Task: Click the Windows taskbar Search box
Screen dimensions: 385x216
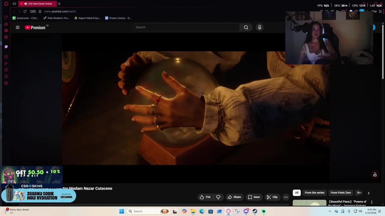Action: (148, 211)
